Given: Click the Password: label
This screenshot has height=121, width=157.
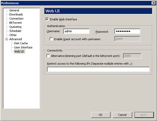Looking at the screenshot, I should coord(102,32).
